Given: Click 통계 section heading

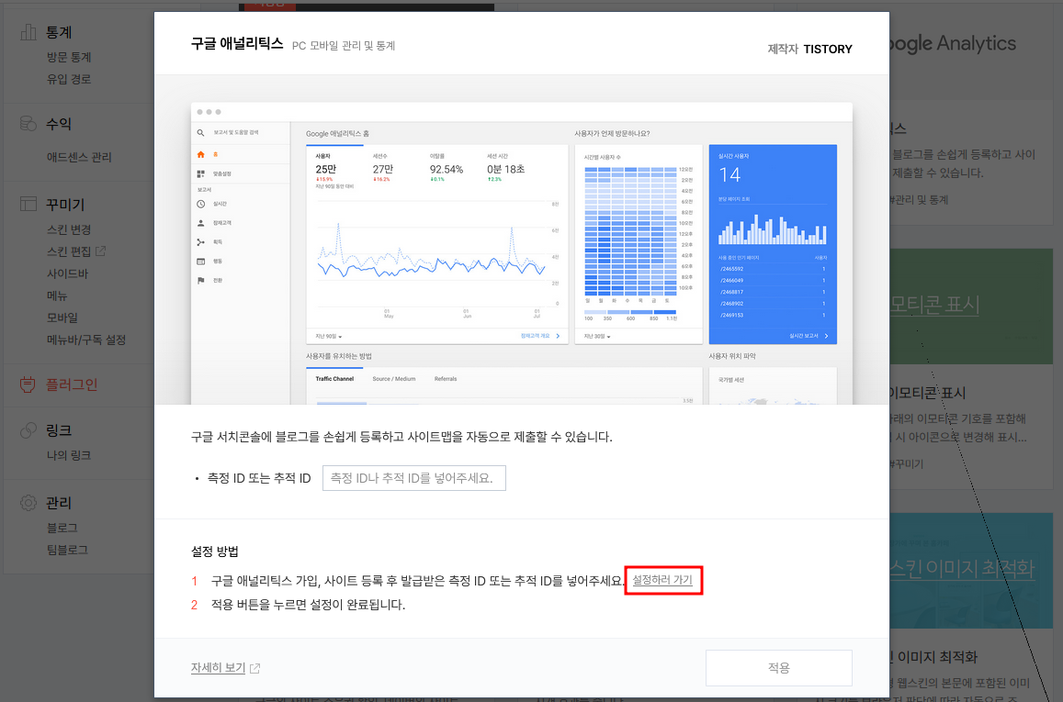Looking at the screenshot, I should tap(58, 32).
